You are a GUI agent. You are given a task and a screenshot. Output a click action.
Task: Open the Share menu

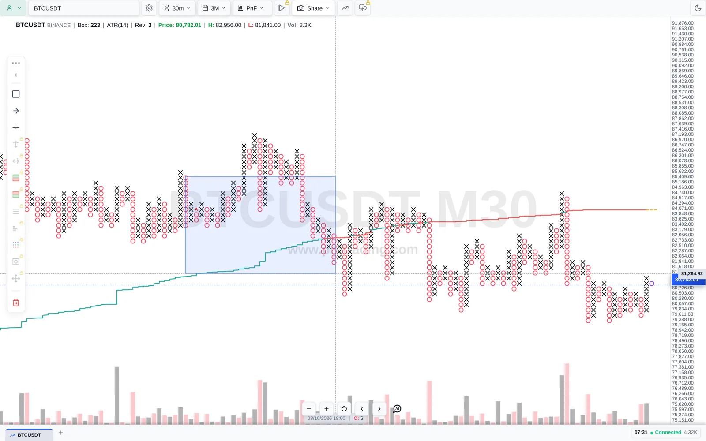(x=313, y=8)
